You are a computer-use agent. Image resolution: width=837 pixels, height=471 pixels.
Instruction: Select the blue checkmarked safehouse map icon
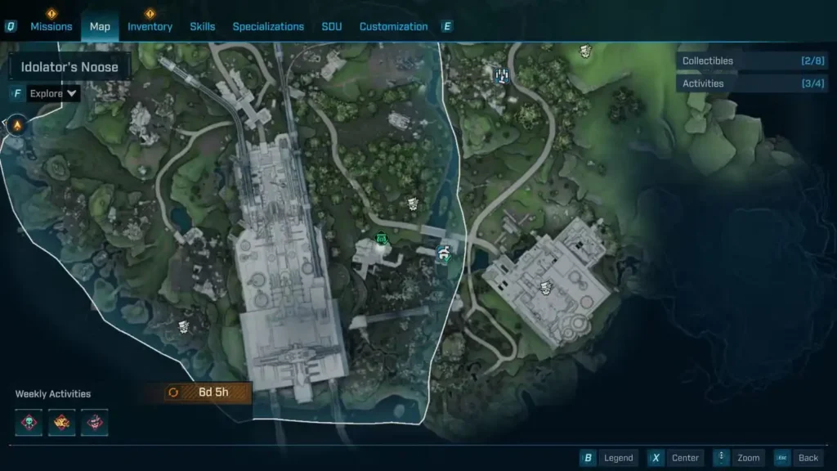(444, 253)
